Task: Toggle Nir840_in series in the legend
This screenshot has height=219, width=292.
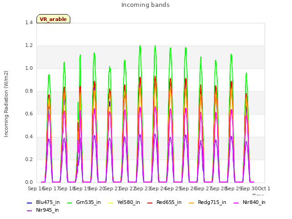Action: pos(250,203)
